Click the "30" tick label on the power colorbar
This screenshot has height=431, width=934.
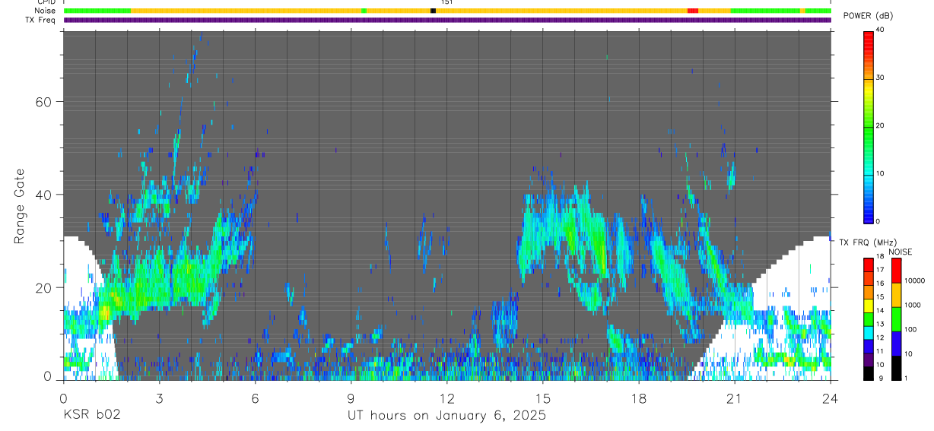pyautogui.click(x=882, y=78)
